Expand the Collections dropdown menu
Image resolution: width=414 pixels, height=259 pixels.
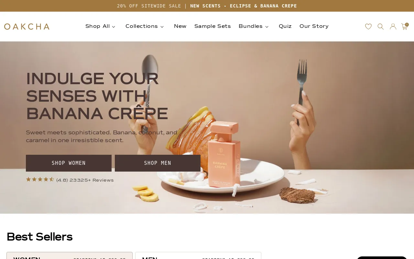click(145, 27)
